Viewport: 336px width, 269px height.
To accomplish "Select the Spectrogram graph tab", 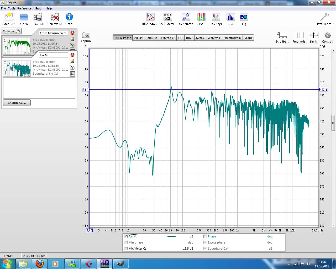I will 232,38.
